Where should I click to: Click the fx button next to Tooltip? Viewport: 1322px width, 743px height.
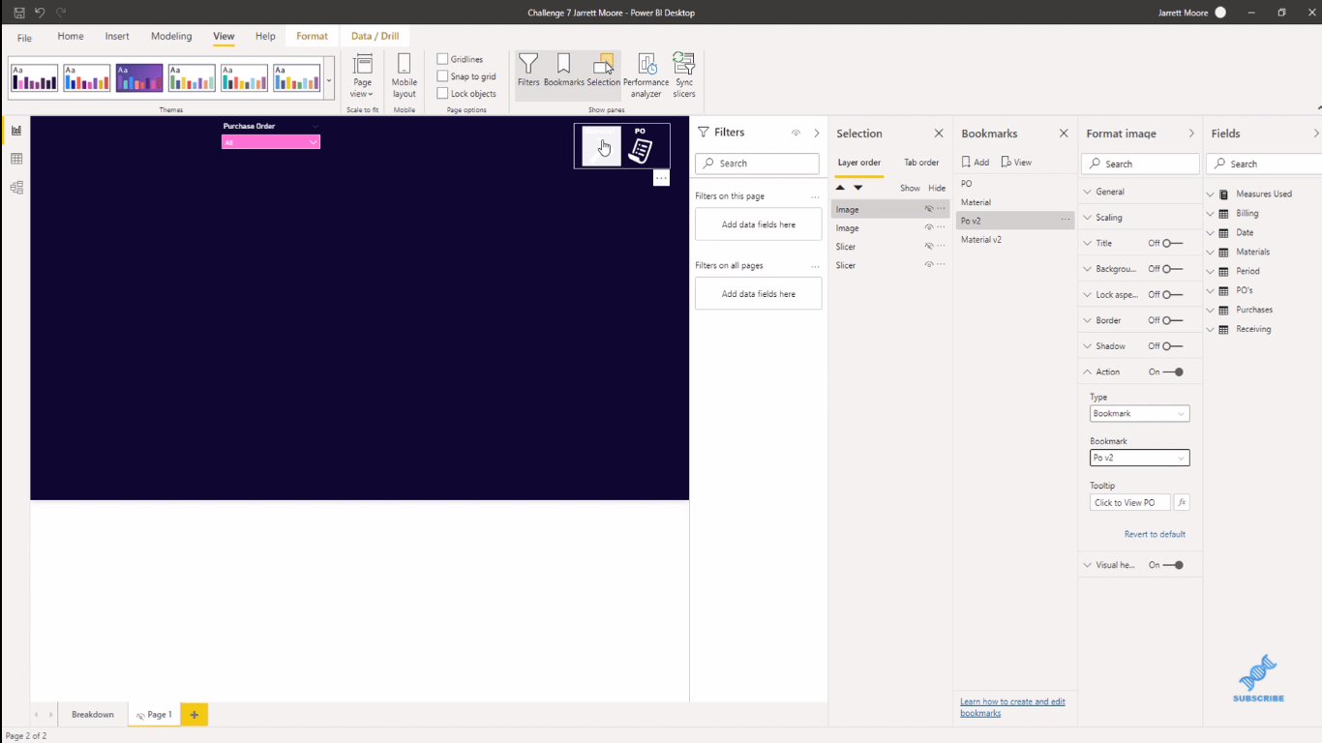(1182, 503)
